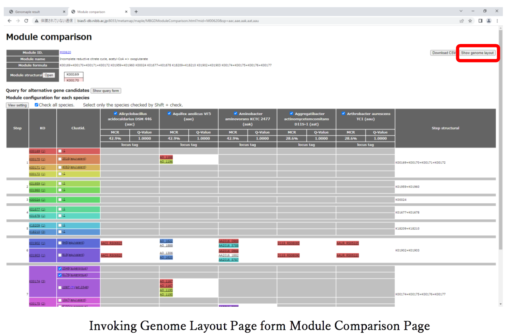Screen dimensions: 509x334
Task: Uncheck the 'Check all species' checkbox
Action: click(37, 105)
